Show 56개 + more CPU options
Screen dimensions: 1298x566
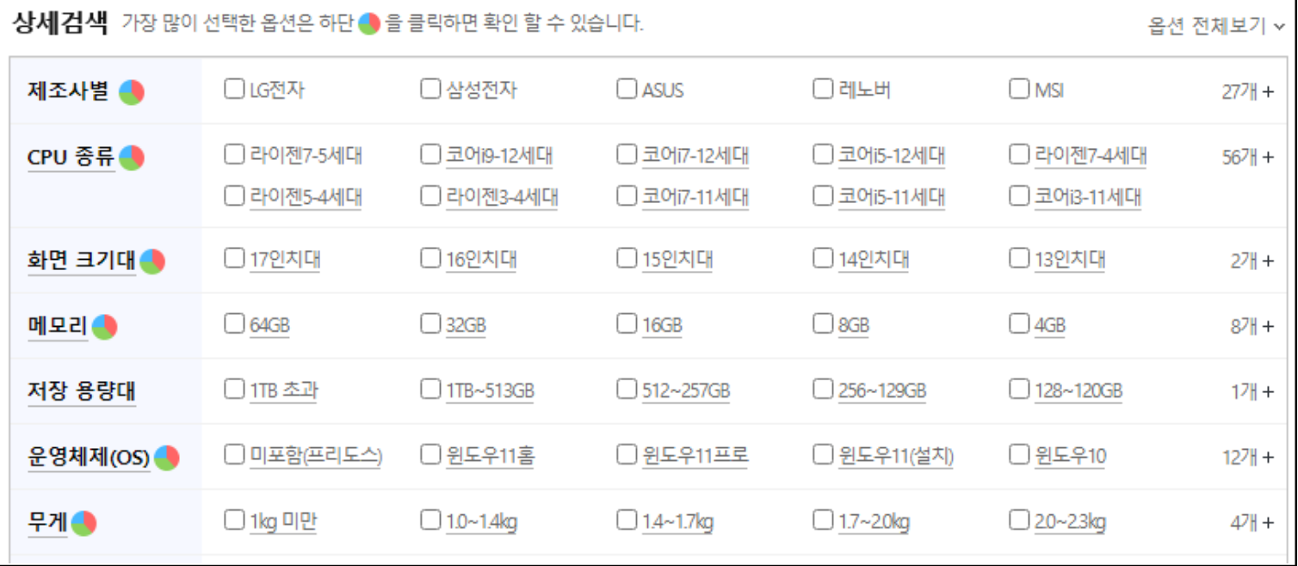(1247, 157)
